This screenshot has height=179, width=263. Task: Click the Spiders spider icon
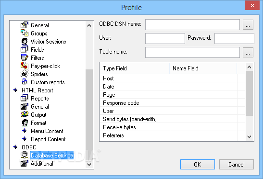click(25, 74)
